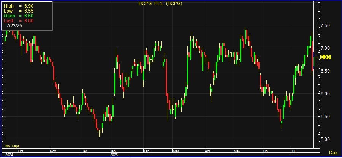Click the Day interval label
Viewport: 342px width, 158px height.
click(x=333, y=153)
